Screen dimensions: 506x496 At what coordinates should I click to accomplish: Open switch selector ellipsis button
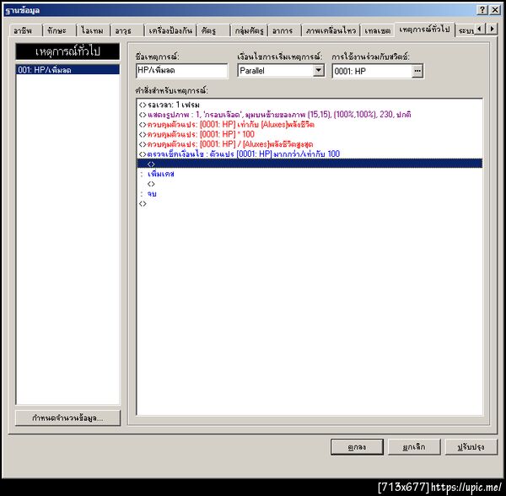point(417,71)
